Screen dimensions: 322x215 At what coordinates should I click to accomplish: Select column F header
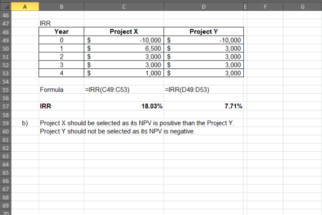click(x=265, y=6)
